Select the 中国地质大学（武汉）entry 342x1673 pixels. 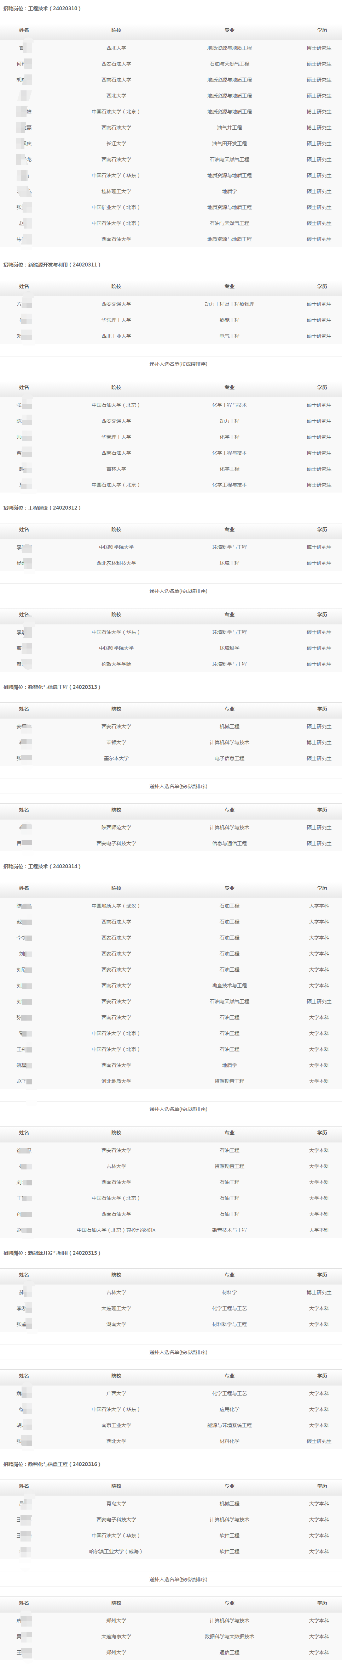pos(116,906)
